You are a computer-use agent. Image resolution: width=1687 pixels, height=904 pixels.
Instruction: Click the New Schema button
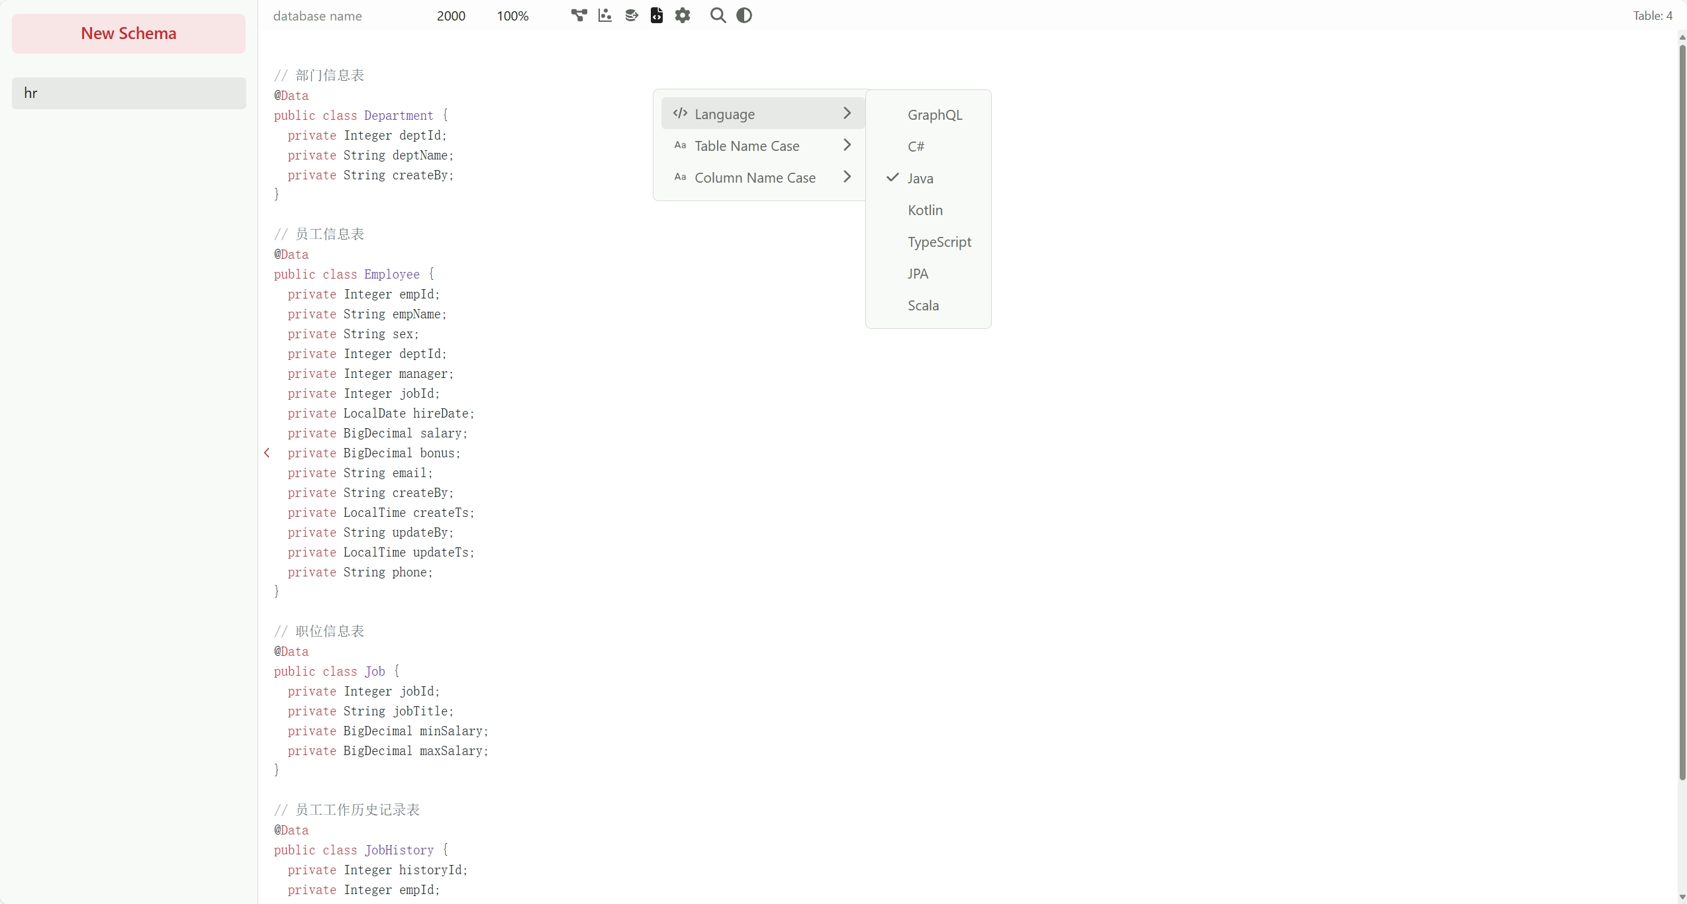click(128, 33)
